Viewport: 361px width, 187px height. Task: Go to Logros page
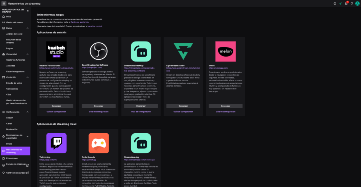[10, 49]
